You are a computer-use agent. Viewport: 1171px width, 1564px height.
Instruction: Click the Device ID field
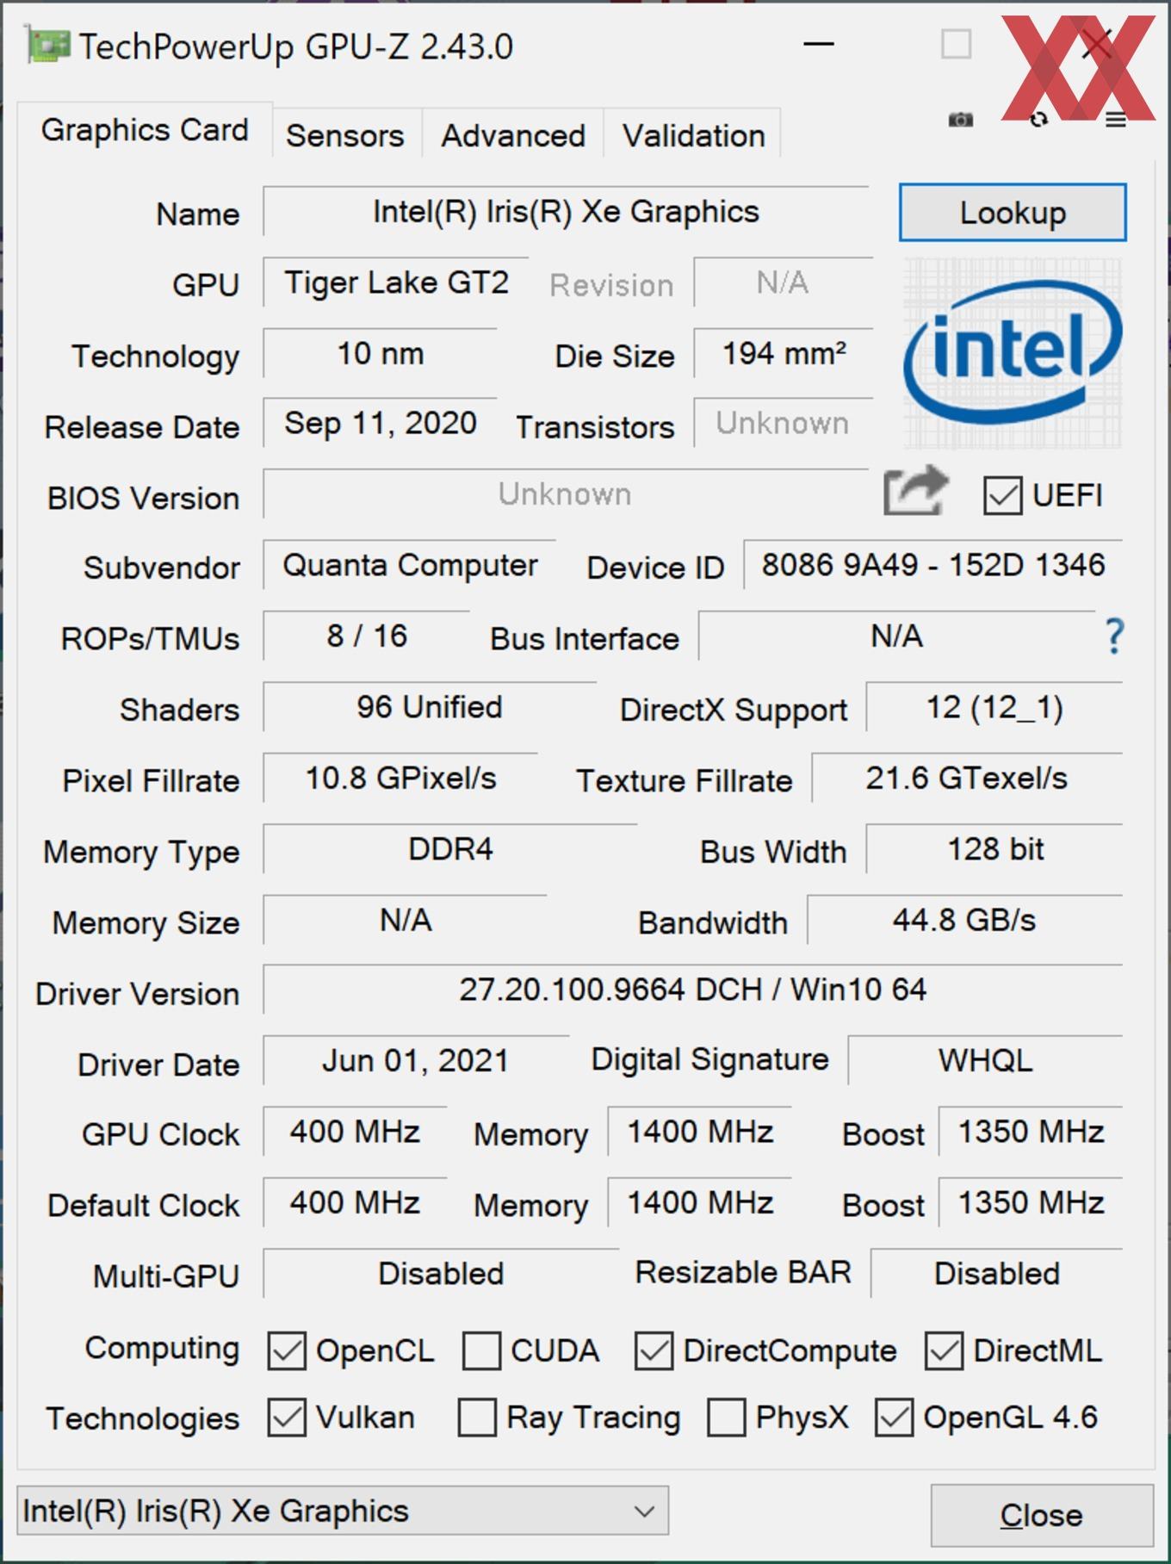point(933,565)
